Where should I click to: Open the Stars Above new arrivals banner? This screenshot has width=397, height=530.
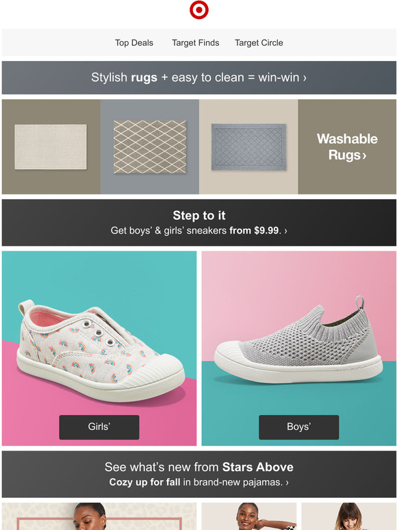coord(198,467)
